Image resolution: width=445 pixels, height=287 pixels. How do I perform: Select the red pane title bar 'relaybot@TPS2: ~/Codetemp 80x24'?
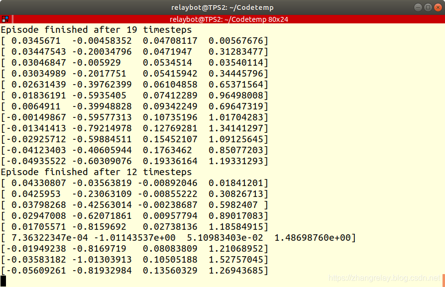[229, 19]
